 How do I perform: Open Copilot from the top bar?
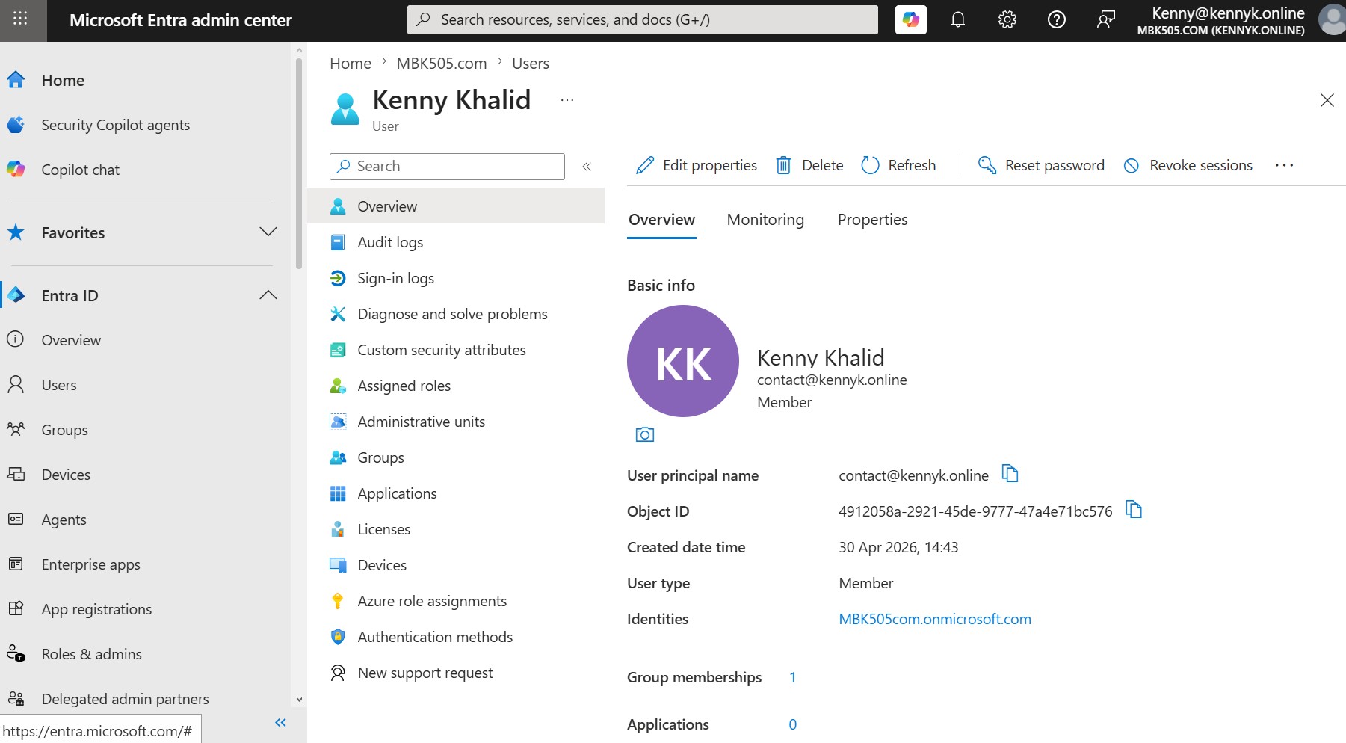coord(910,20)
